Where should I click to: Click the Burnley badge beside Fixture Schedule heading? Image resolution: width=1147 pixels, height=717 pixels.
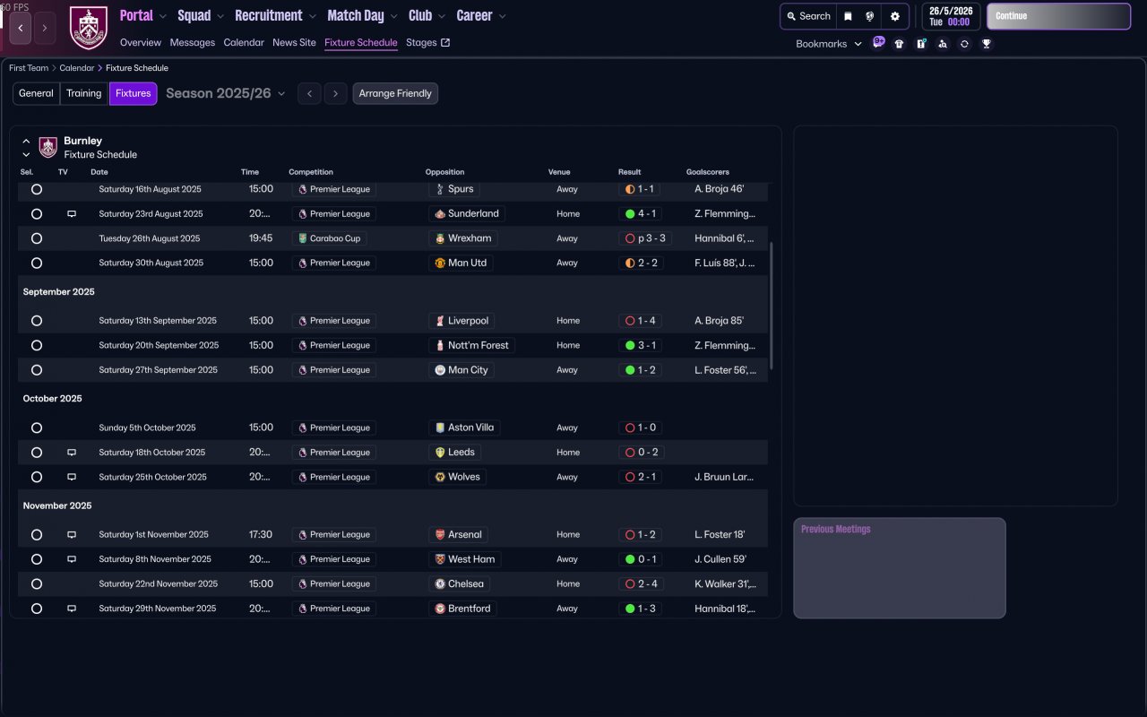[48, 147]
